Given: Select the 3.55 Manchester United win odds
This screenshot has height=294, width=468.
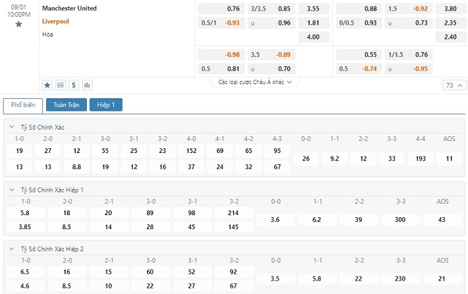Looking at the screenshot, I should (x=313, y=9).
